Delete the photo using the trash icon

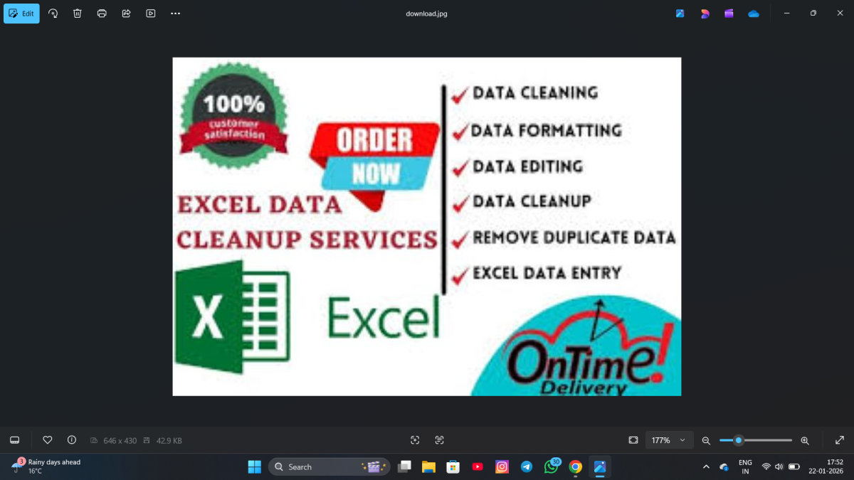[78, 14]
